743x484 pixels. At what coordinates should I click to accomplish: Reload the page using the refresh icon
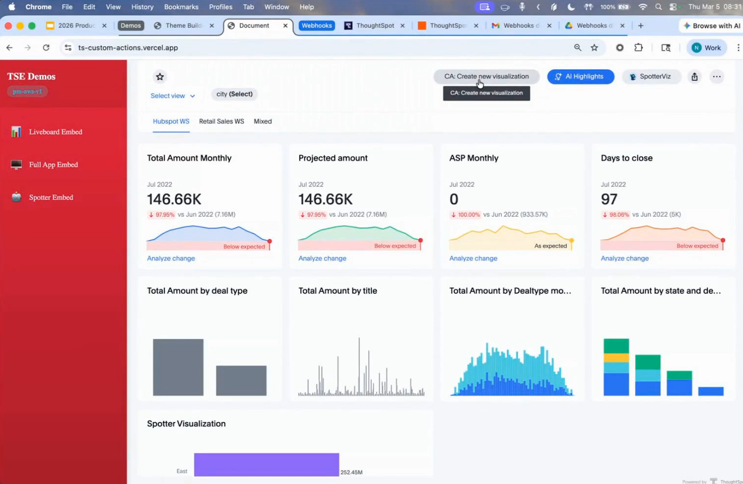pyautogui.click(x=46, y=48)
